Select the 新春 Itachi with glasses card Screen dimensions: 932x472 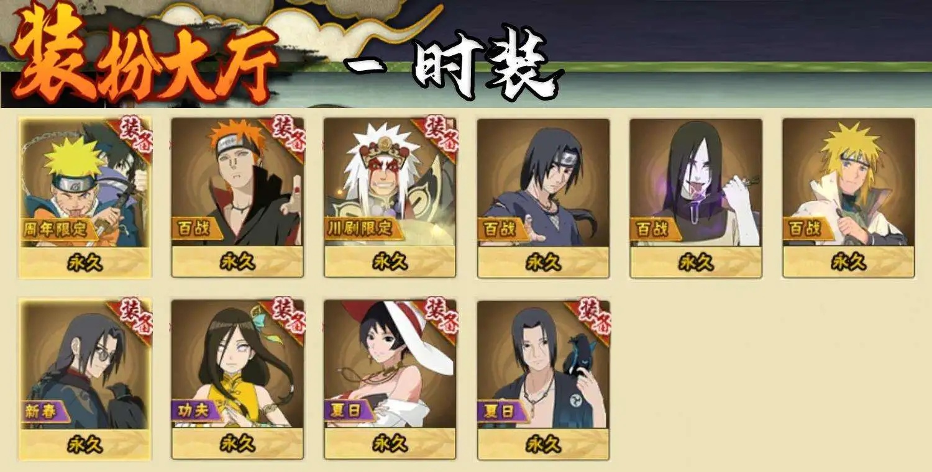coord(85,380)
